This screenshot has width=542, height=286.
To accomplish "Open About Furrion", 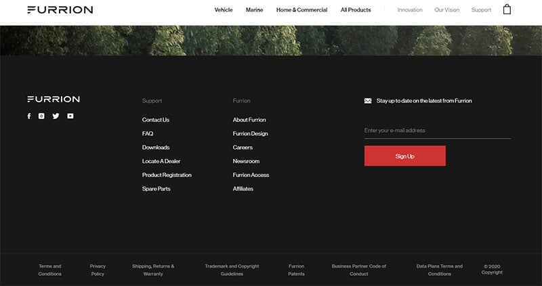I will click(249, 120).
